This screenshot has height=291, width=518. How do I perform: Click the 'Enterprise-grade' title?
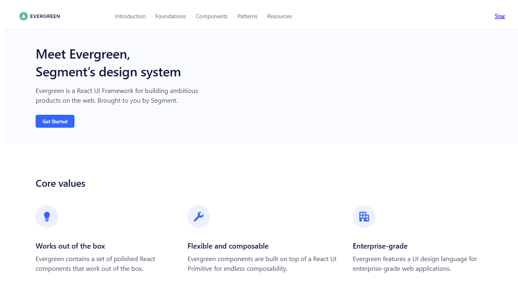pyautogui.click(x=380, y=246)
